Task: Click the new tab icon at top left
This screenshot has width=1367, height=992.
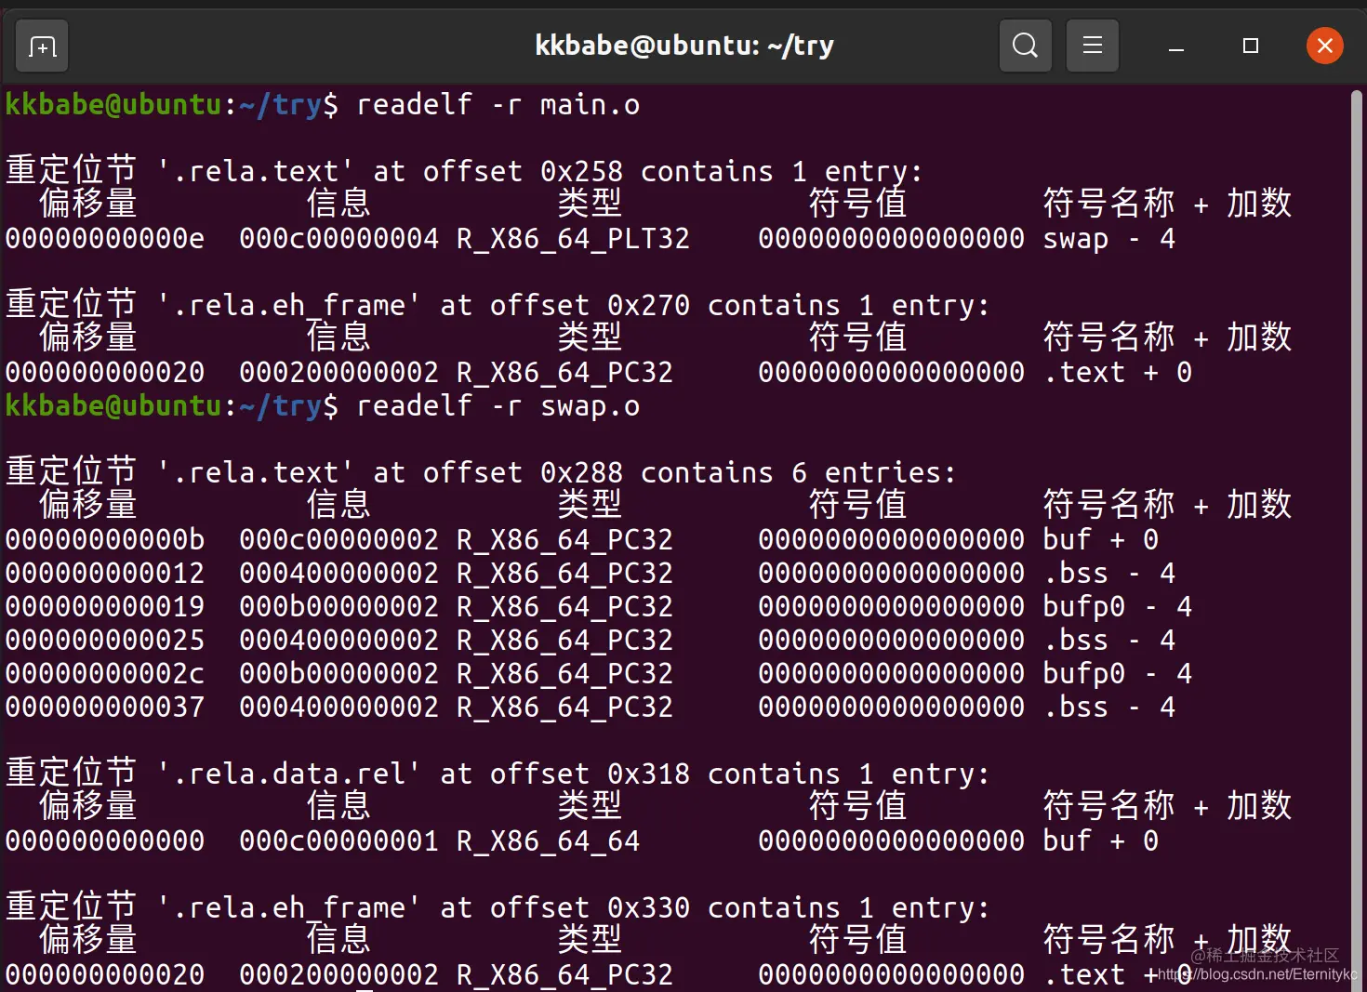Action: 41,45
